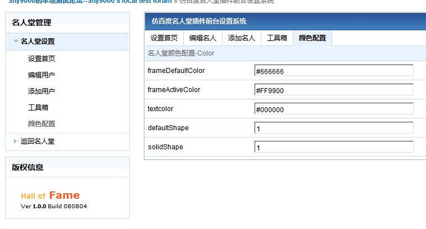Switch to the 编辑名人 tab

(x=203, y=38)
